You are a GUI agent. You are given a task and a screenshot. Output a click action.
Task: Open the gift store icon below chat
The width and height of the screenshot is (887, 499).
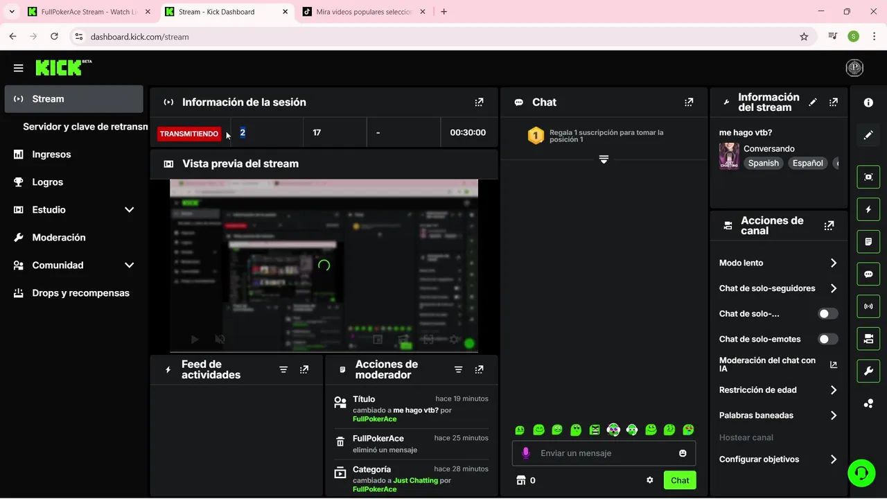pos(521,480)
